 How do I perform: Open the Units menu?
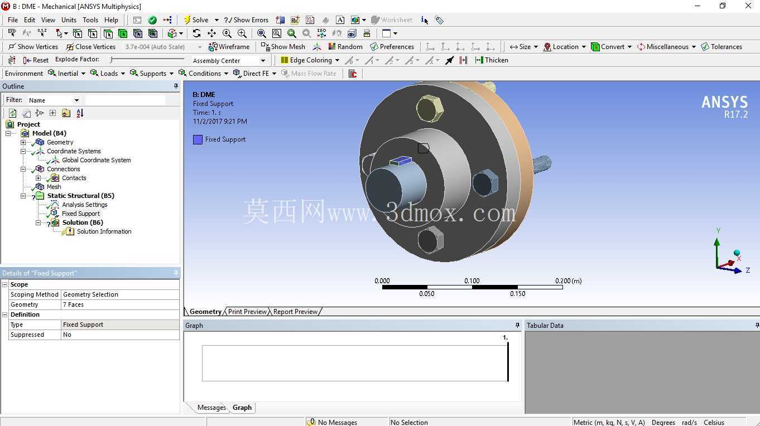[x=69, y=20]
